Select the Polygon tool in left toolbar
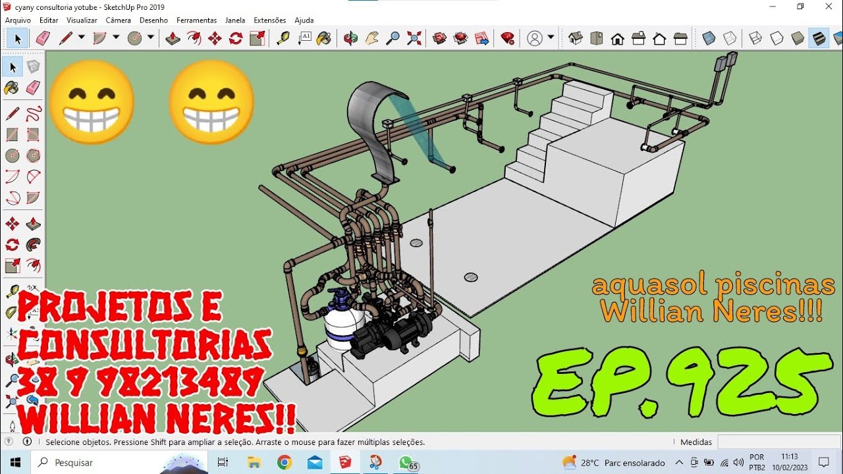843x474 pixels. (33, 155)
